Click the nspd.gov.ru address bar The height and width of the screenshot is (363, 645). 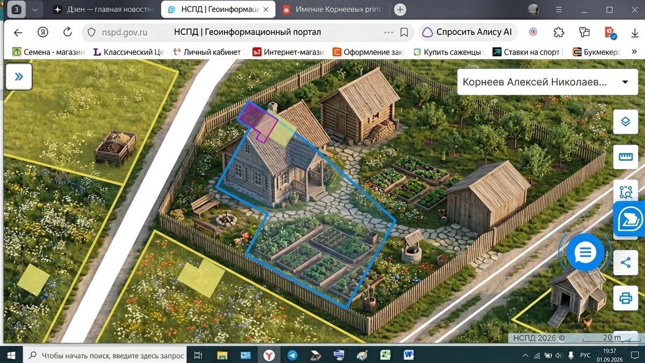point(247,32)
